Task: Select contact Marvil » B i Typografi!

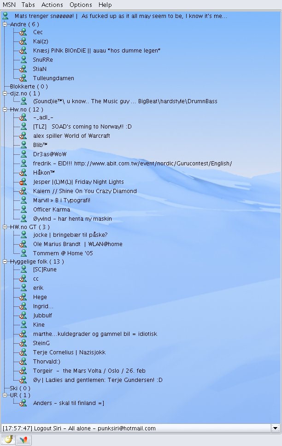Action: coord(61,200)
